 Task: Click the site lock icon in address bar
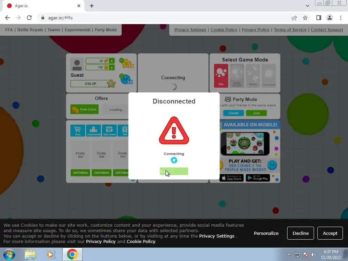pyautogui.click(x=43, y=18)
